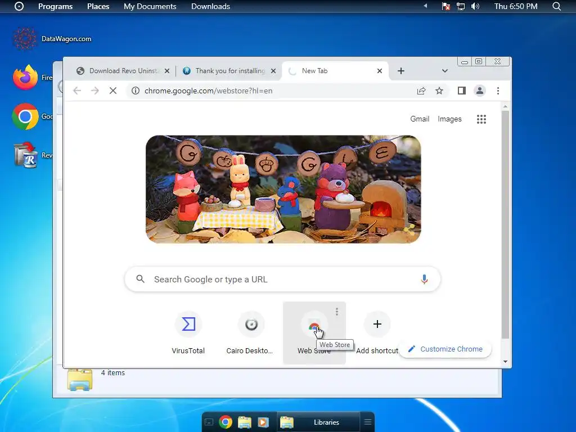Minimize the Chrome window
Image resolution: width=576 pixels, height=432 pixels.
(465, 62)
